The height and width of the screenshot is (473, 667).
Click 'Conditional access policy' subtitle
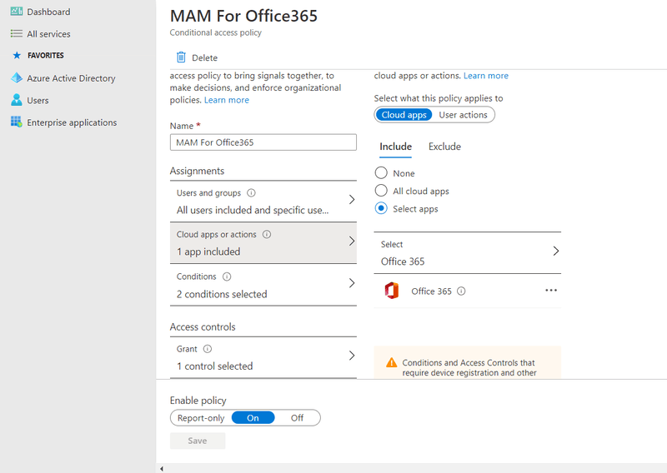coord(216,32)
